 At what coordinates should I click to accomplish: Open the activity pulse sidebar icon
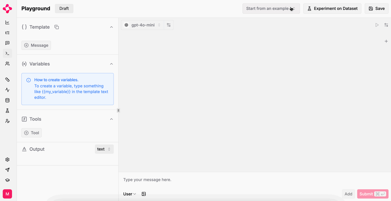pos(7,90)
